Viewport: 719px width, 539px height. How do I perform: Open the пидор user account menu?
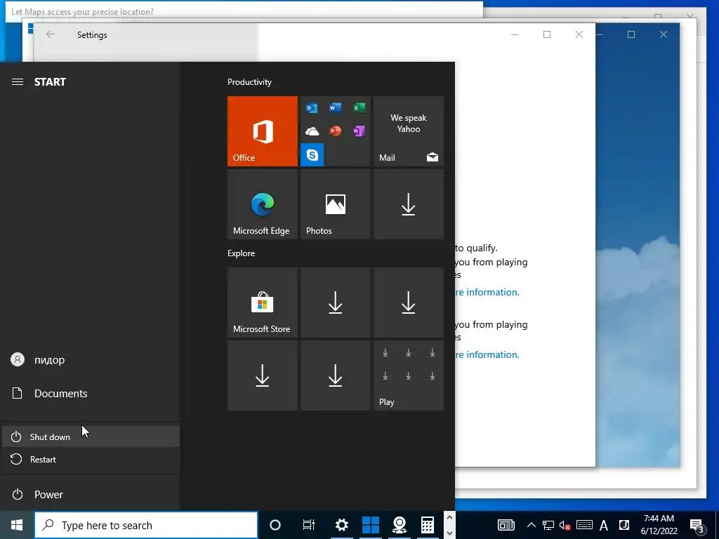(90, 360)
